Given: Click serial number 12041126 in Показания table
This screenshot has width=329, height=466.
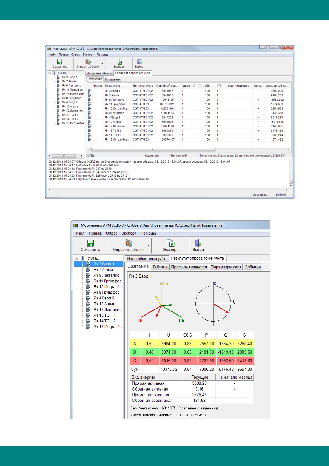Looking at the screenshot, I should [168, 100].
